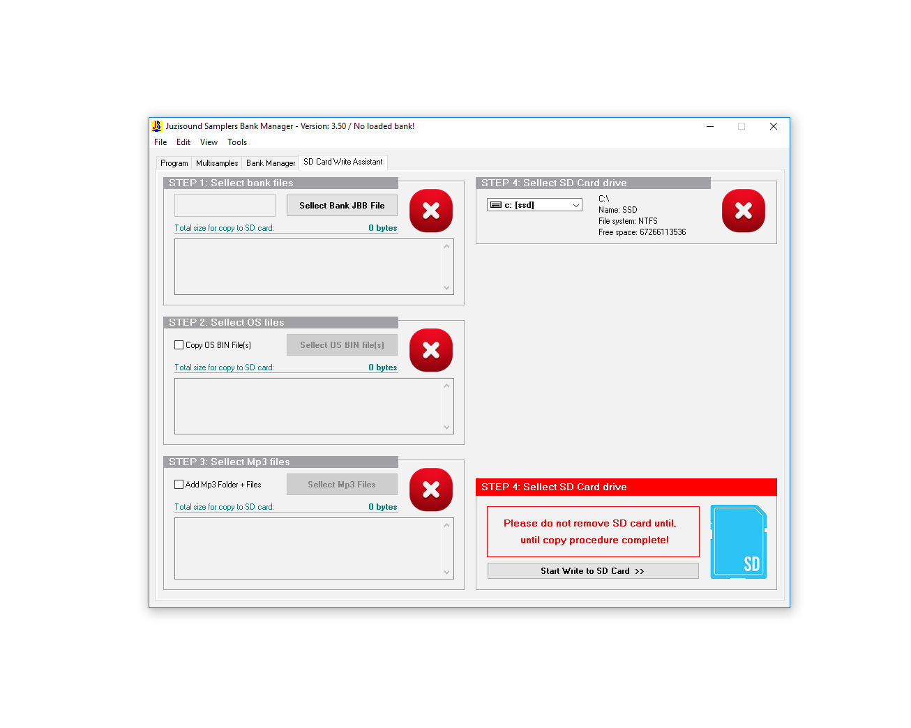Open the Edit menu
Screen dimensions: 911x728
click(x=183, y=142)
